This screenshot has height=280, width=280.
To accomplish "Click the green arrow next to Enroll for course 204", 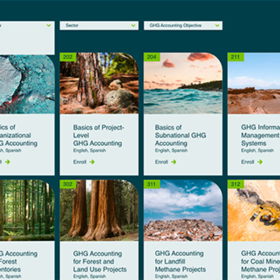I will click(x=174, y=162).
